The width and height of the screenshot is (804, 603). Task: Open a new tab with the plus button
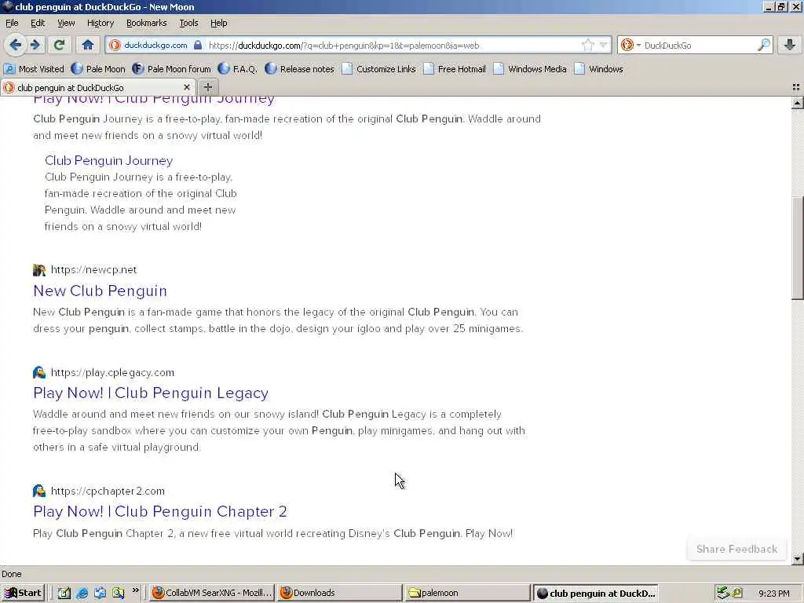click(x=207, y=87)
